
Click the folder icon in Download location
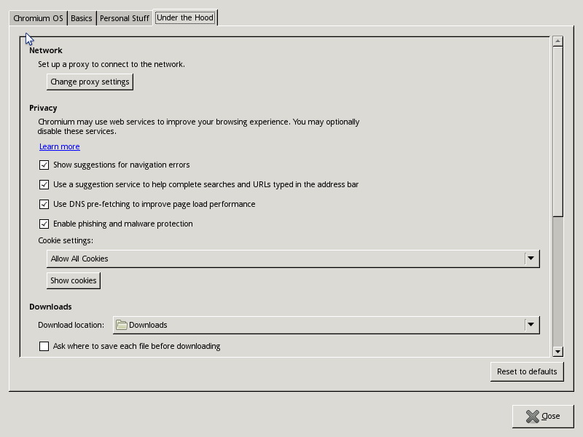pos(122,325)
